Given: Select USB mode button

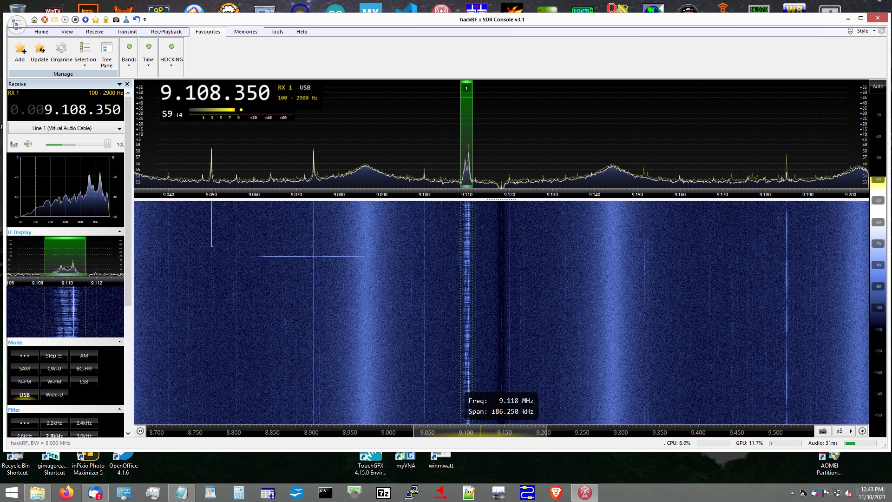Looking at the screenshot, I should coord(25,395).
